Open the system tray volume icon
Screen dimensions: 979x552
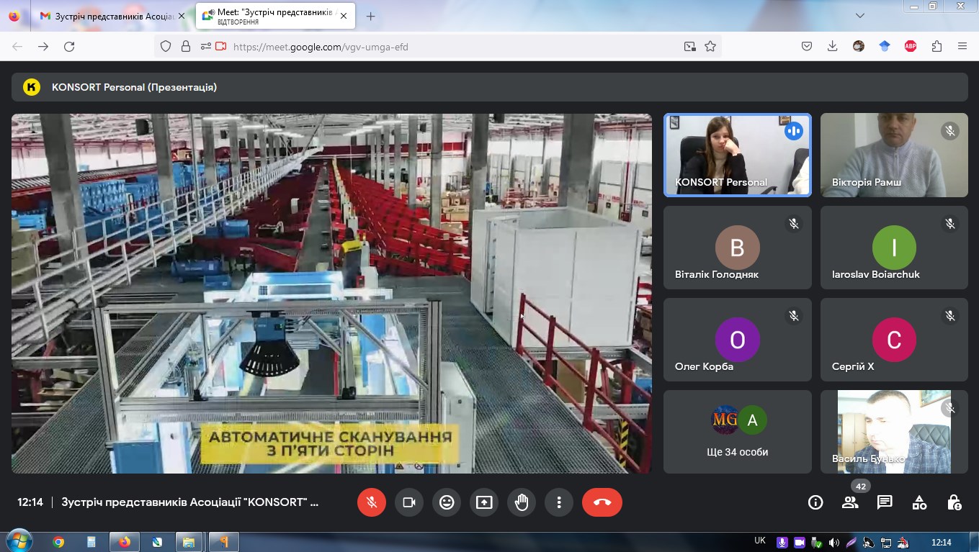834,543
